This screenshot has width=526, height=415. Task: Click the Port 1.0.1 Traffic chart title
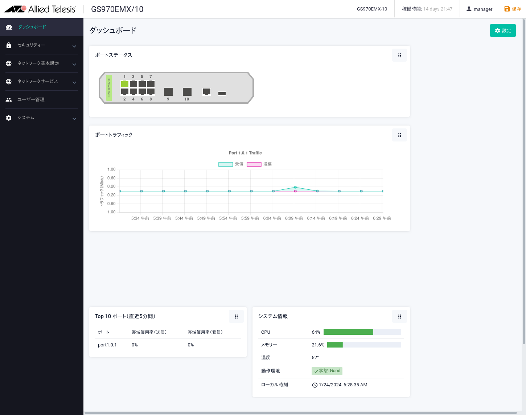point(245,153)
